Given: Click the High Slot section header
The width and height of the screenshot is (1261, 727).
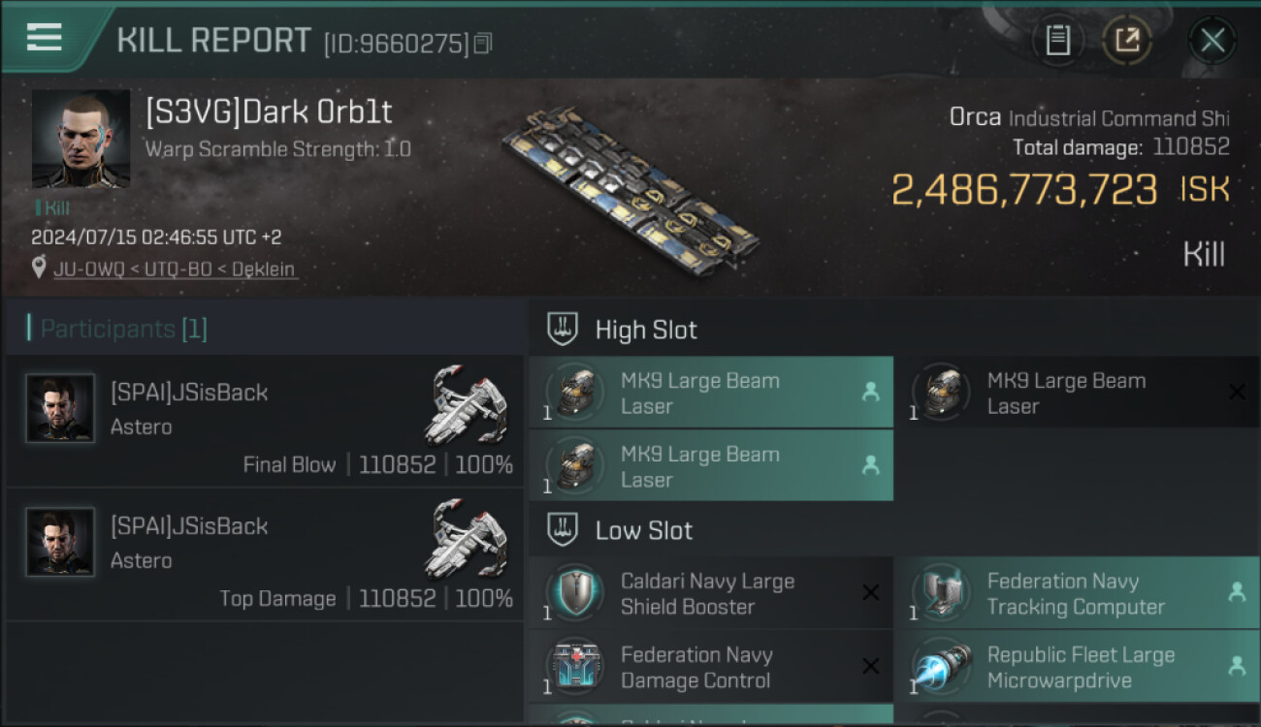Looking at the screenshot, I should coord(645,330).
